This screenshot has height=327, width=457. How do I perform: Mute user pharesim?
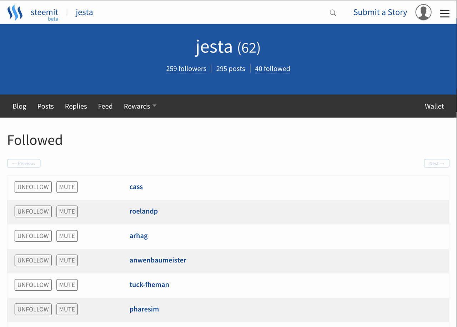[x=67, y=310]
